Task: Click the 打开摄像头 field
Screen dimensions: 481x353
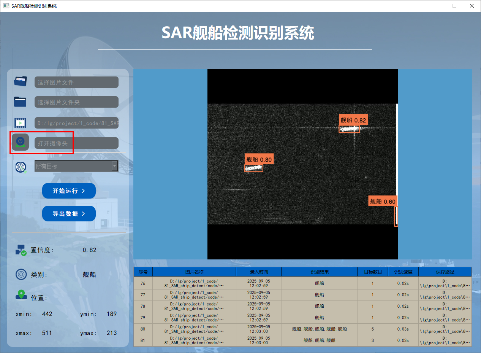Action: [x=76, y=143]
